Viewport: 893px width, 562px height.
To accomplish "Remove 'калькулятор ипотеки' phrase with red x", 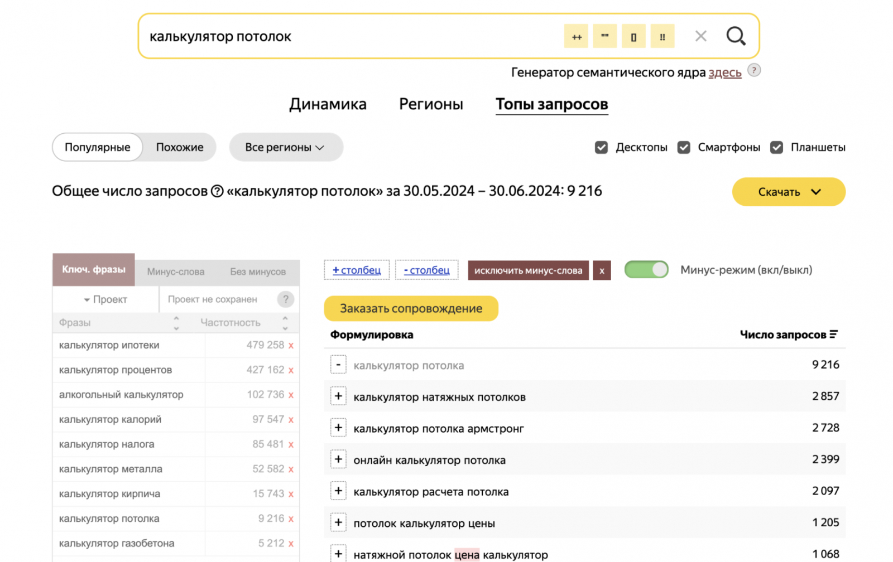I will (x=291, y=346).
